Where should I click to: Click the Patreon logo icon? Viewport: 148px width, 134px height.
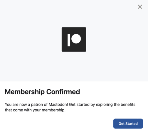[x=74, y=39]
